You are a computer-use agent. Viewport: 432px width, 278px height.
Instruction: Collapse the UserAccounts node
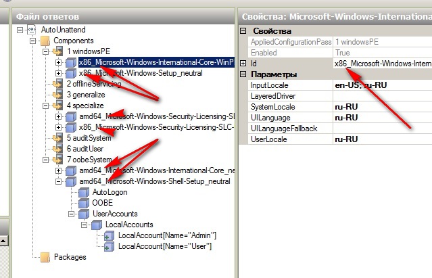72,214
